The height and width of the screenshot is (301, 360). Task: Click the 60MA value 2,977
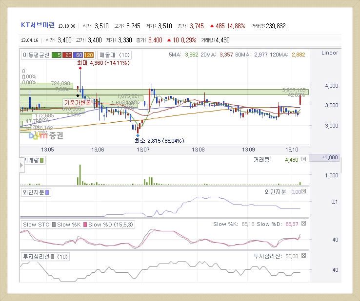point(261,55)
